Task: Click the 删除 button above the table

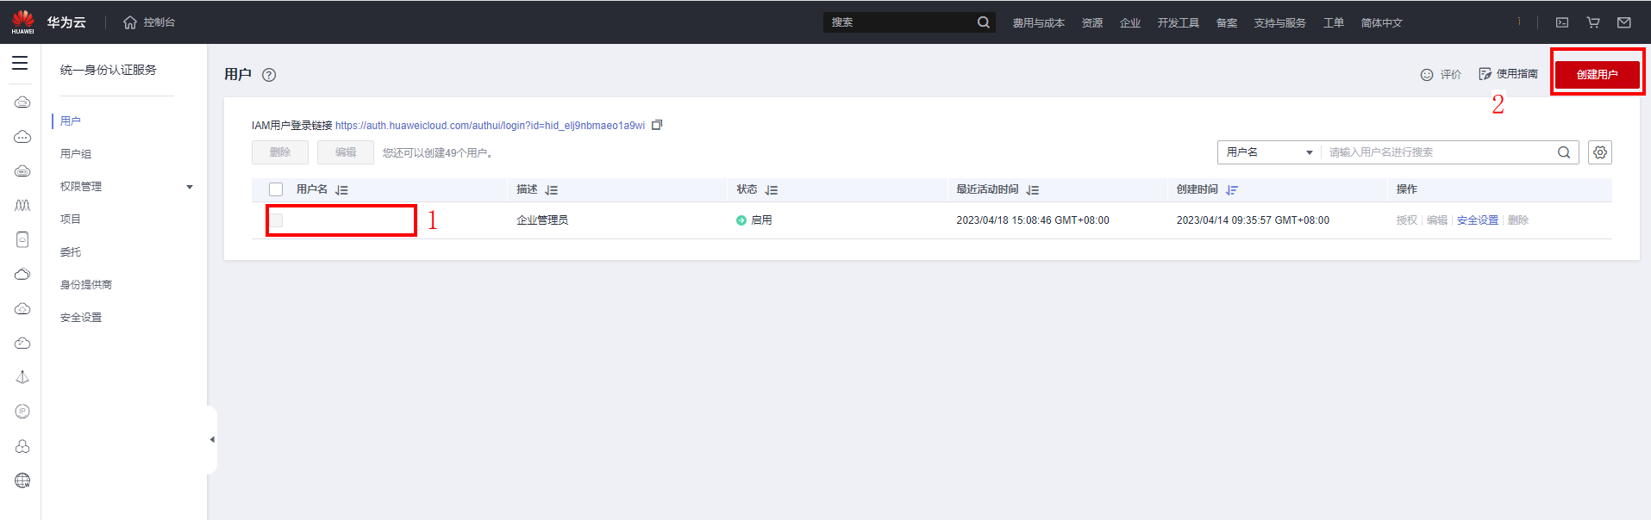Action: tap(280, 152)
